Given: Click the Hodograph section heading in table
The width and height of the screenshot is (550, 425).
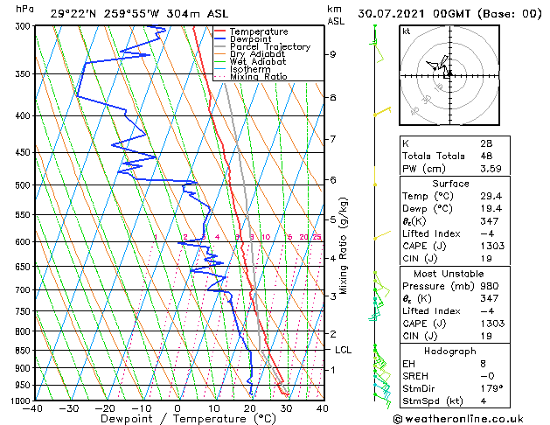Looking at the screenshot, I should point(450,351).
